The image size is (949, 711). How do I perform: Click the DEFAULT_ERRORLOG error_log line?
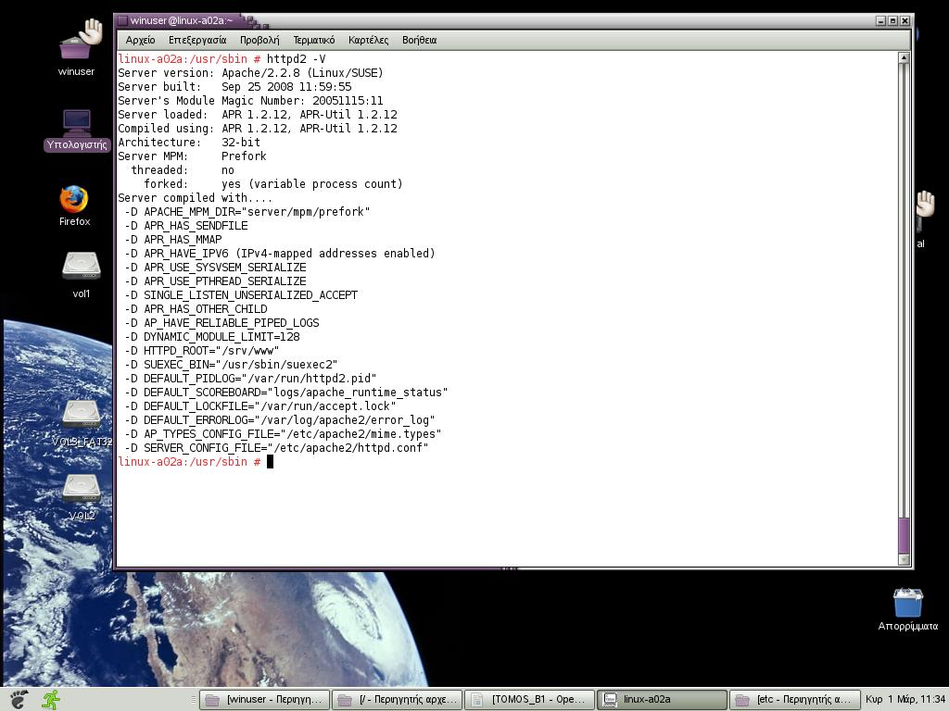click(x=279, y=421)
